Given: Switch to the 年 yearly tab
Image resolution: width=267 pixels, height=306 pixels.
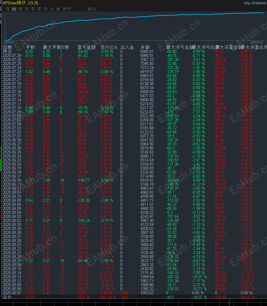Looking at the screenshot, I should pos(39,9).
